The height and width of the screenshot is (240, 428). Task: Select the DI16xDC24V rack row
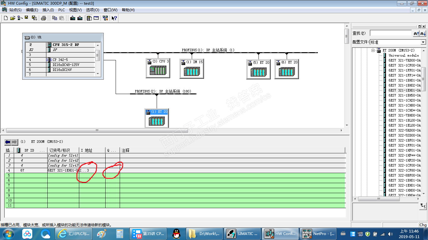click(x=60, y=70)
